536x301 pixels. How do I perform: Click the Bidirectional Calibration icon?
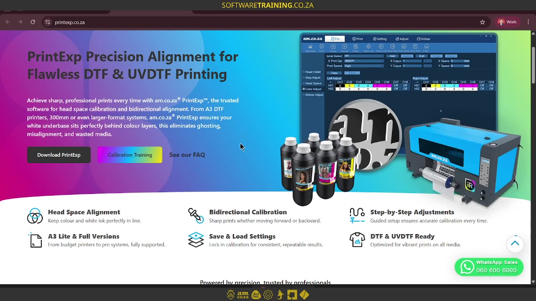coord(195,215)
